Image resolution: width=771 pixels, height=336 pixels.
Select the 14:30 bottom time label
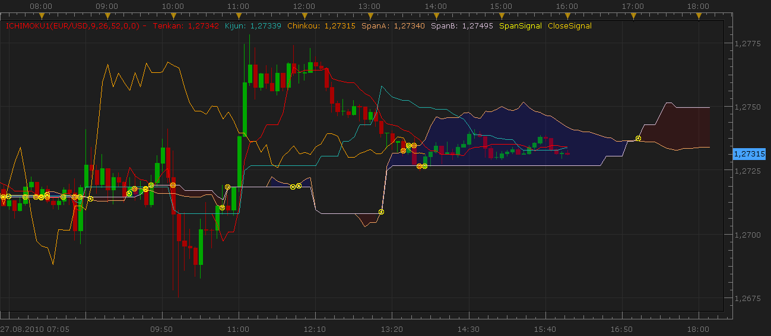coord(468,328)
